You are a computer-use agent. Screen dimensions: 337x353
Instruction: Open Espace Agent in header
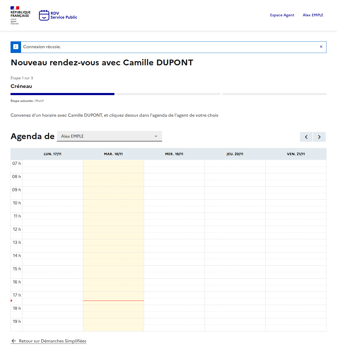click(x=282, y=15)
